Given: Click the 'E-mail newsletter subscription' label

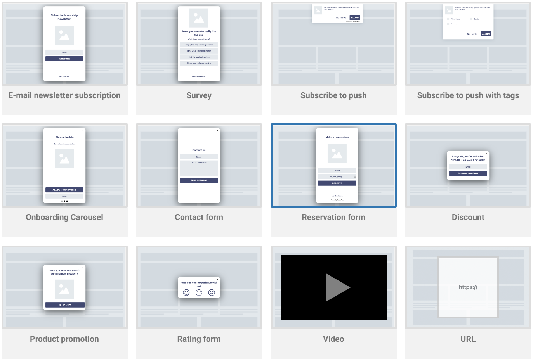Looking at the screenshot, I should 64,95.
